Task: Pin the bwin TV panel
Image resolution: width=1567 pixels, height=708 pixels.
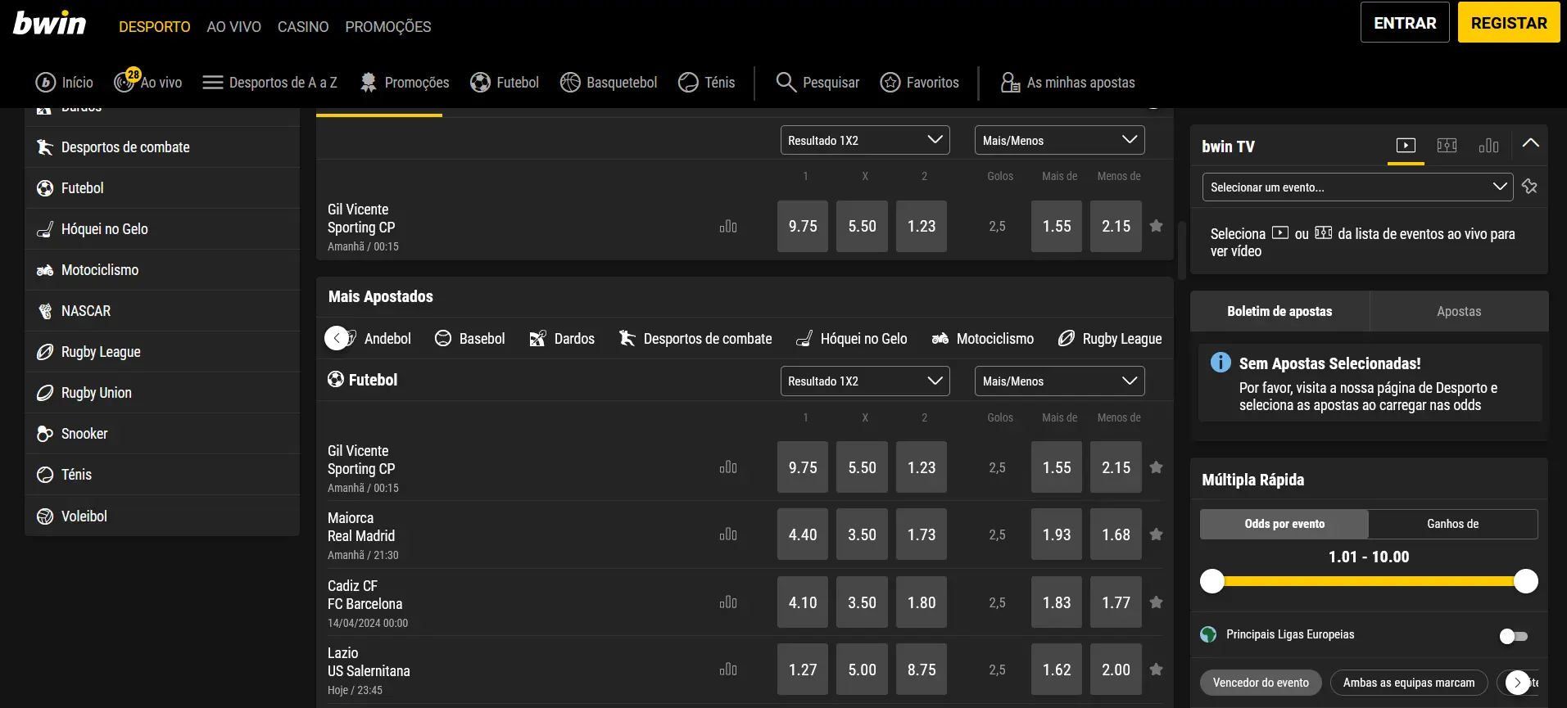Action: click(1529, 187)
